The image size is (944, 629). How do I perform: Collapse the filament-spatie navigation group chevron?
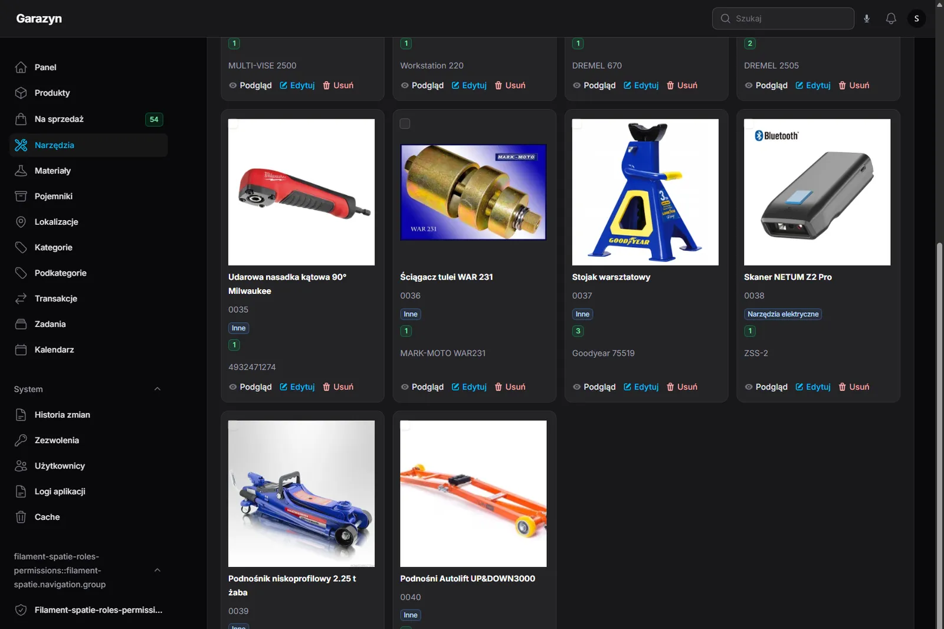pos(157,570)
